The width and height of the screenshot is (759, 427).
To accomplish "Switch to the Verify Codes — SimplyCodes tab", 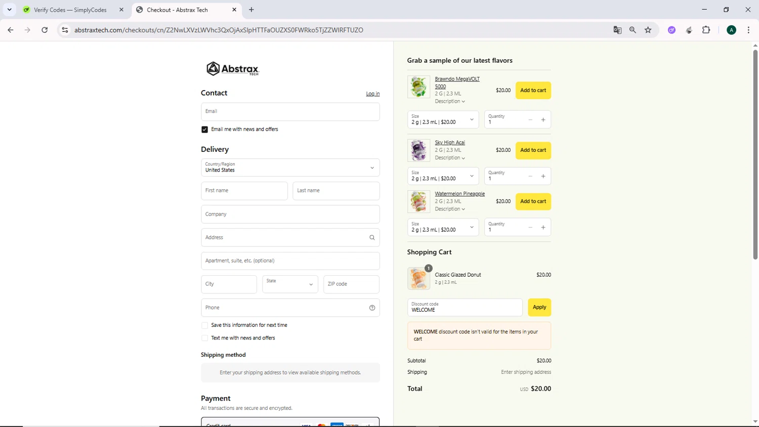I will [x=73, y=10].
